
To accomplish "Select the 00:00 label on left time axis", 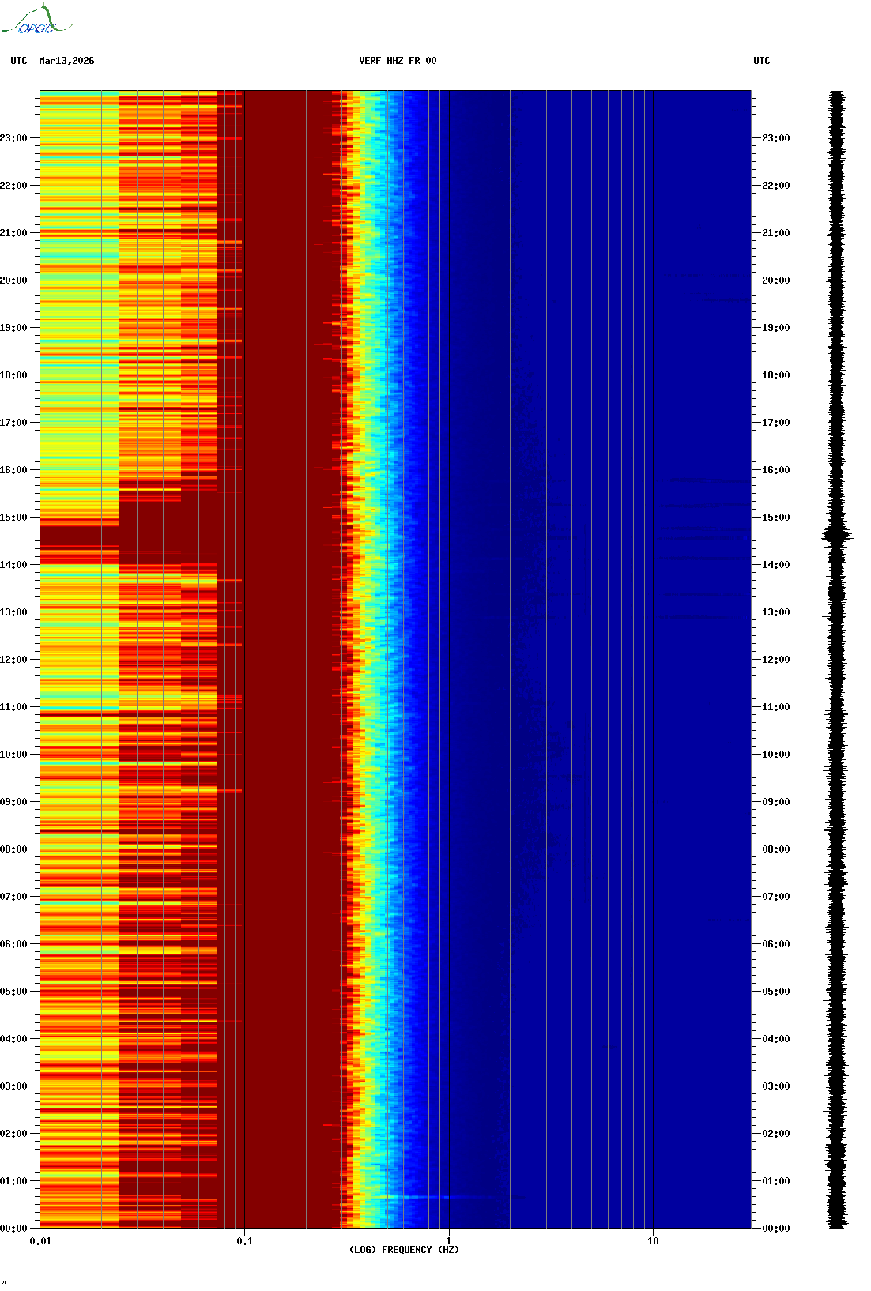I will coord(13,1229).
